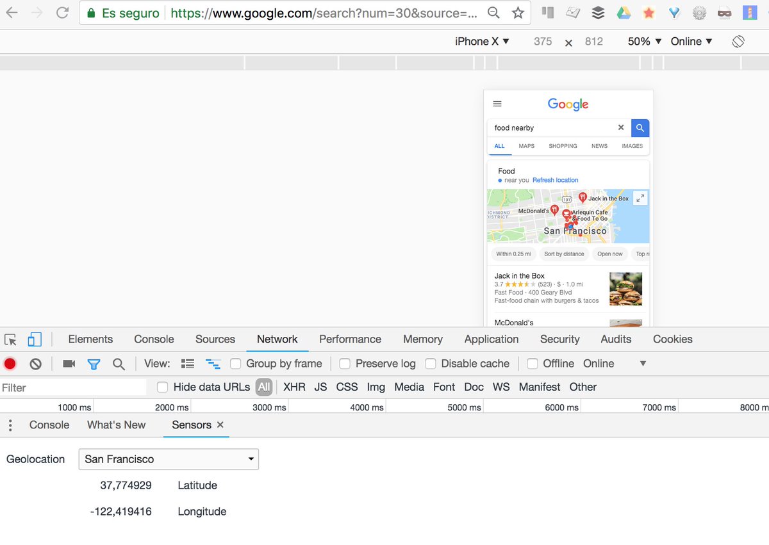This screenshot has height=545, width=769.
Task: Go back with the browser back arrow
Action: point(12,12)
